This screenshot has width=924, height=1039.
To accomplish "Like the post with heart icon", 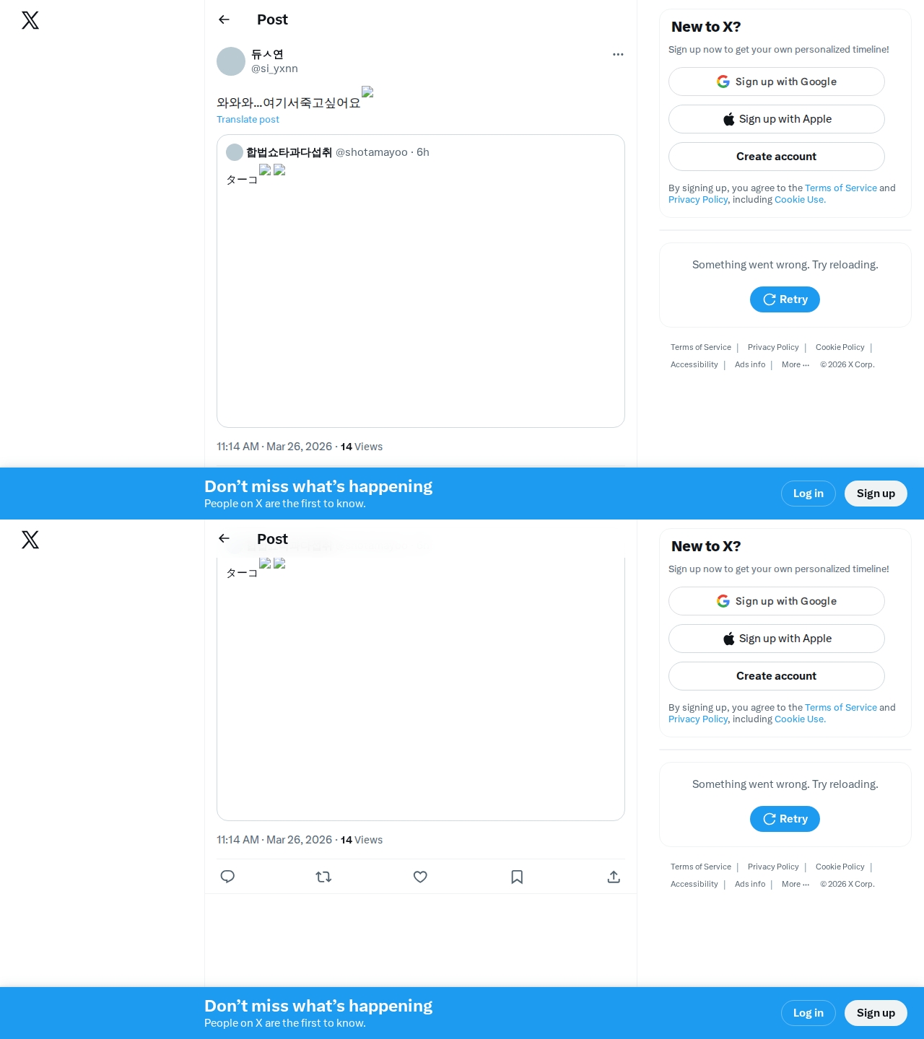I will pyautogui.click(x=420, y=877).
